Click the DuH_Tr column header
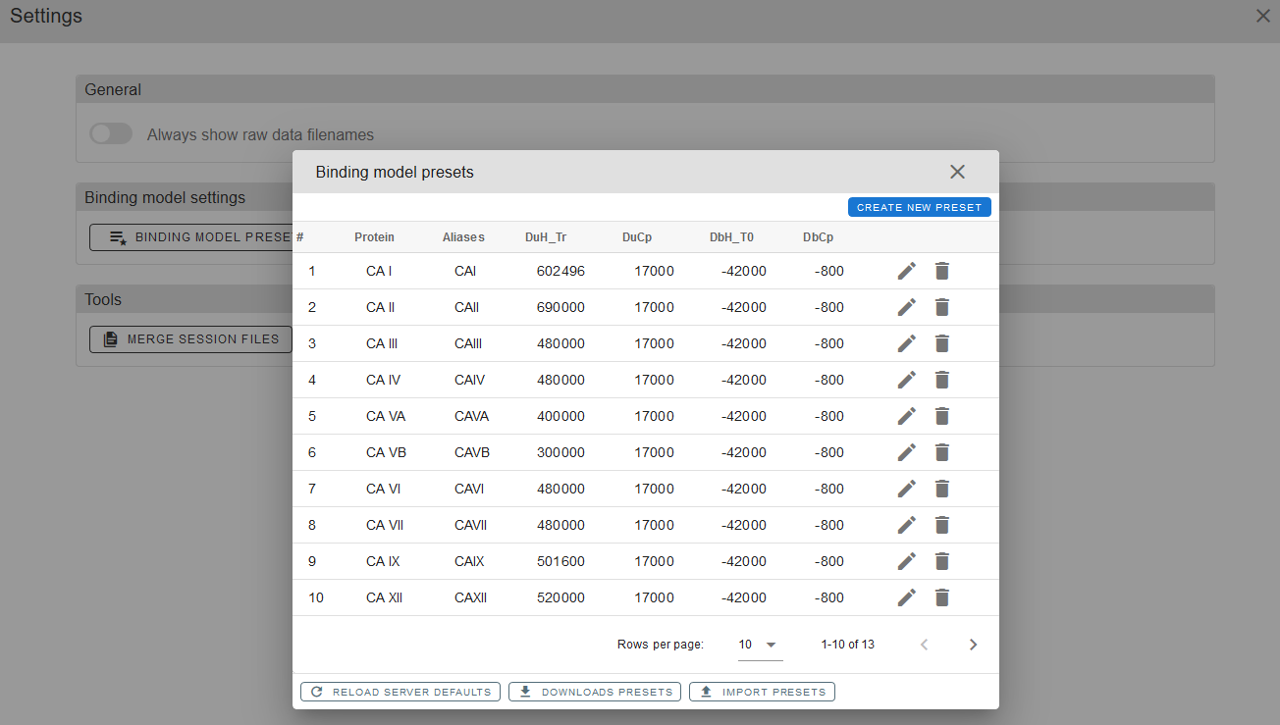The height and width of the screenshot is (725, 1280). [x=545, y=237]
